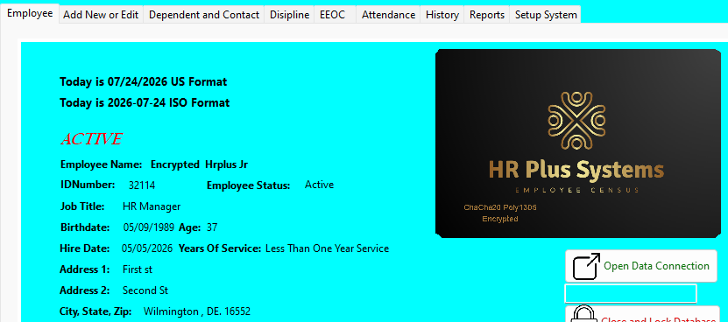728x322 pixels.
Task: Click the Open Data Connection button
Action: click(x=640, y=266)
